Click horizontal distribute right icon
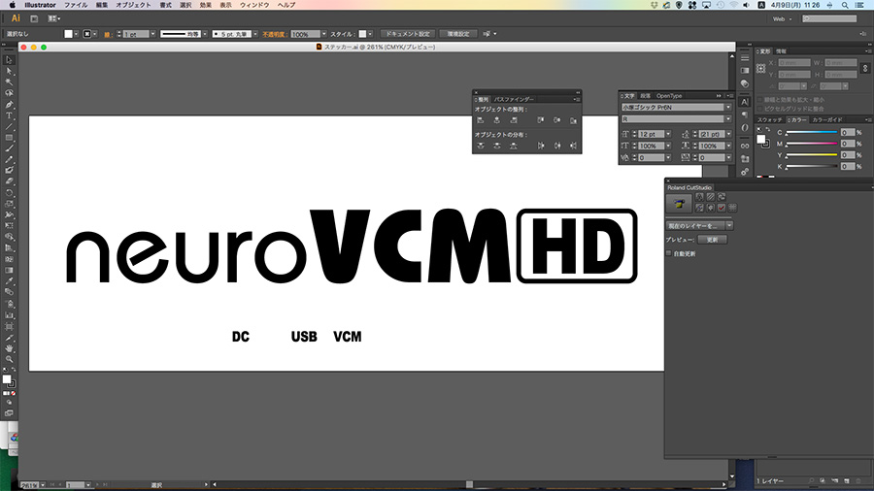This screenshot has height=491, width=874. tap(573, 146)
